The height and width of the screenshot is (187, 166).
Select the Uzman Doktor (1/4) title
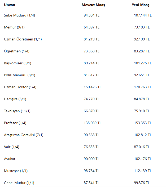[20, 87]
